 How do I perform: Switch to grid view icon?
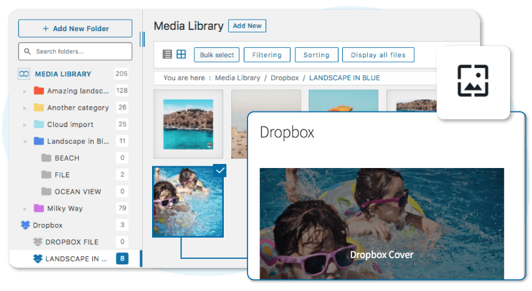[x=181, y=54]
